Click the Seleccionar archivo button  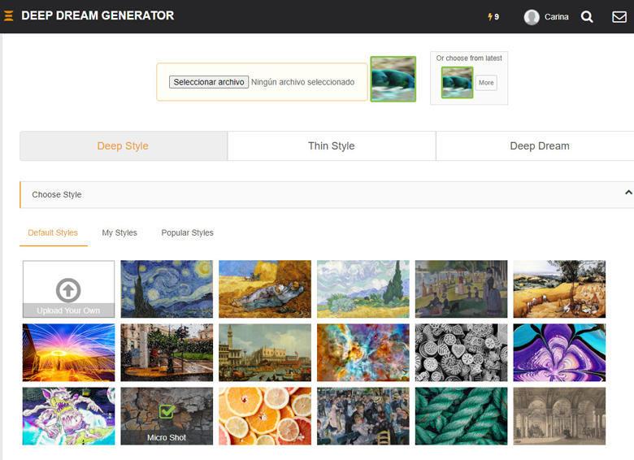[x=209, y=82]
